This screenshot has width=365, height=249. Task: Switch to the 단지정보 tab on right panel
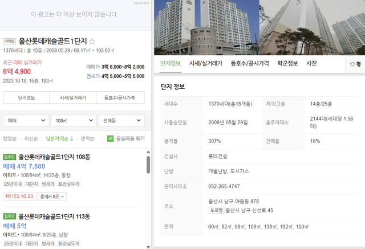pos(171,63)
